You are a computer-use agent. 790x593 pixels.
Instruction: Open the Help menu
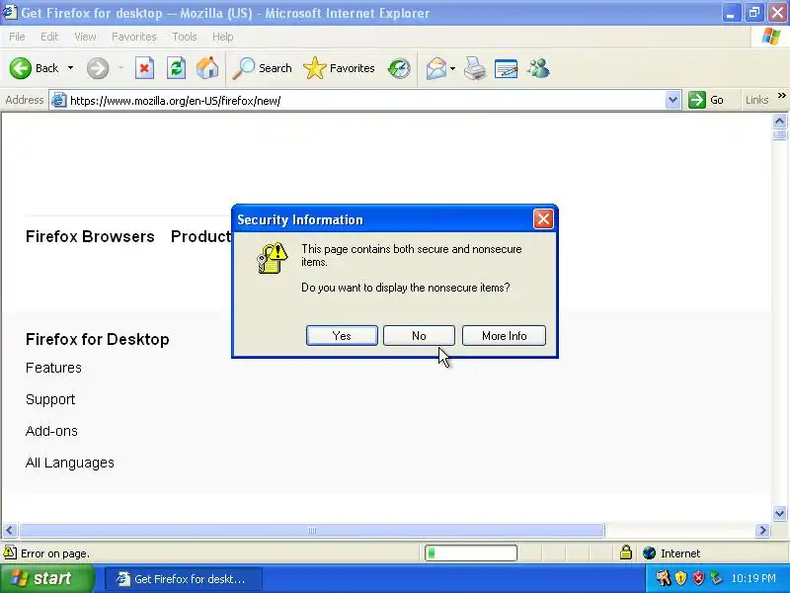click(222, 37)
